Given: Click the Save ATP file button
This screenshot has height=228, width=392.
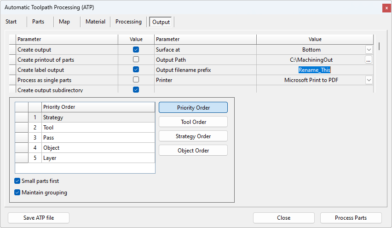Looking at the screenshot, I should coord(39,218).
